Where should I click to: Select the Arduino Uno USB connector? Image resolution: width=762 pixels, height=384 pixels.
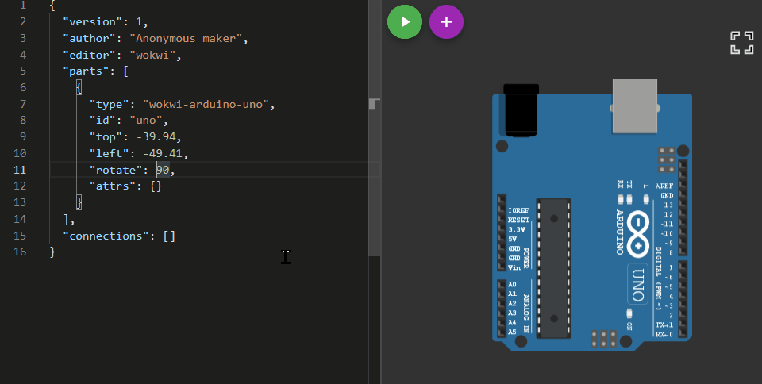coord(635,106)
